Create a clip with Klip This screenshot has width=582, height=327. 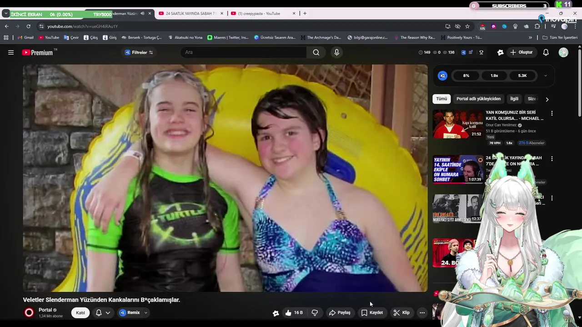pos(401,313)
